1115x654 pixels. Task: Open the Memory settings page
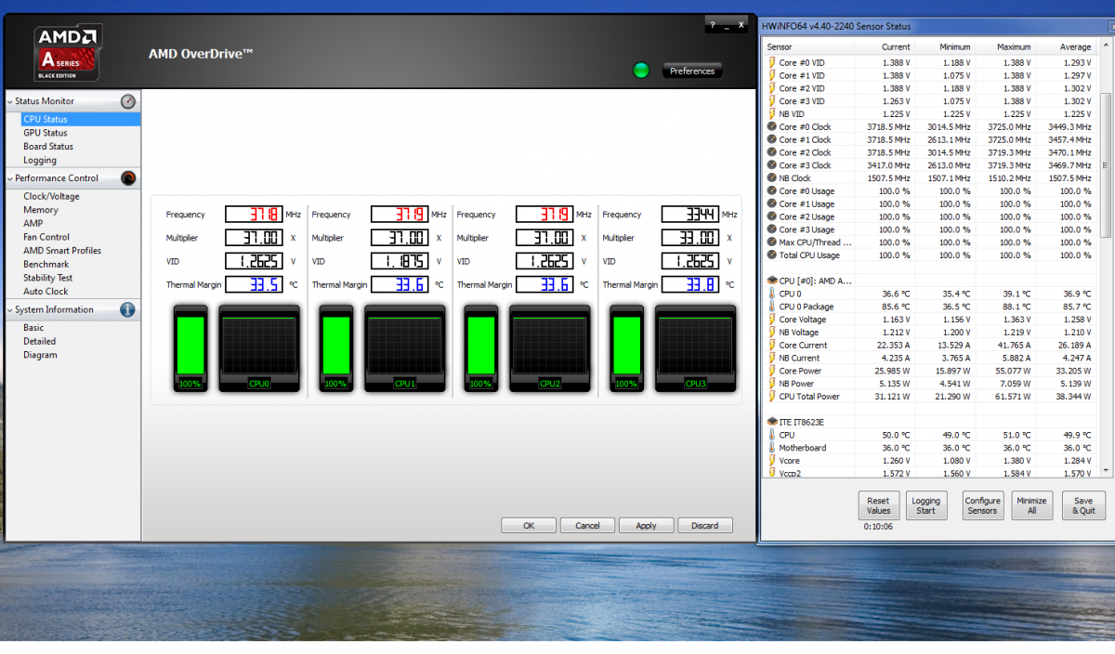(41, 211)
